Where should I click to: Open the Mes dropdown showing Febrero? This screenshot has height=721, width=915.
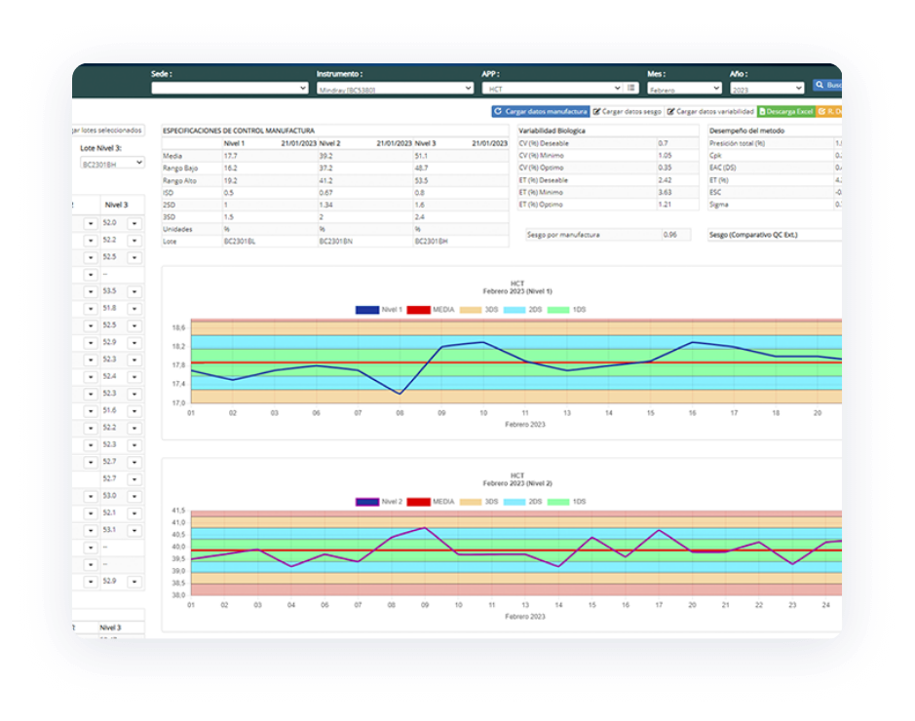[684, 88]
